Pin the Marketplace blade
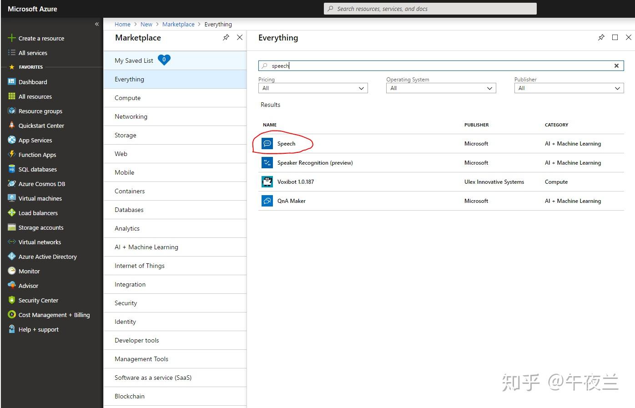This screenshot has width=635, height=408. [226, 38]
